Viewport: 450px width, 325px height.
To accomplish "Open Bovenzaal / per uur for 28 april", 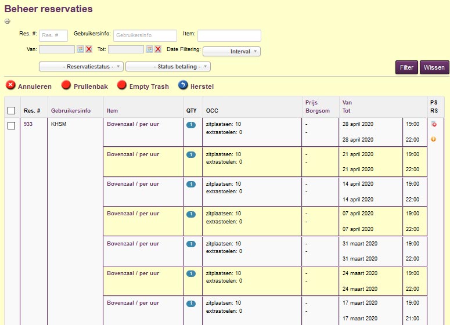I will click(x=133, y=124).
